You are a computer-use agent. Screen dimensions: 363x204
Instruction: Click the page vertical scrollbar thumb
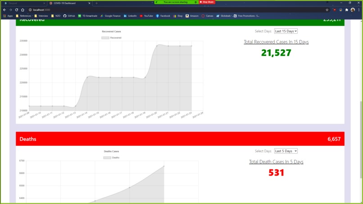(361, 140)
